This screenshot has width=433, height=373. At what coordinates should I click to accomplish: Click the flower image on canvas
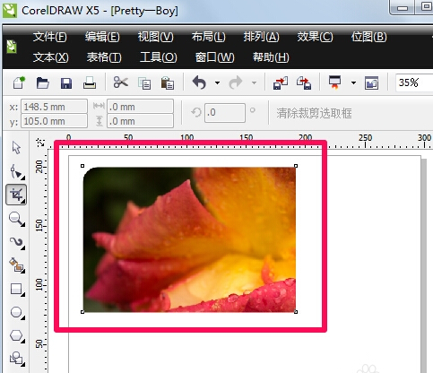[x=189, y=239]
